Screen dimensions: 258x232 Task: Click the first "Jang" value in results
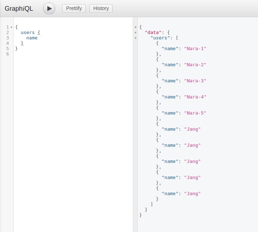tap(192, 129)
